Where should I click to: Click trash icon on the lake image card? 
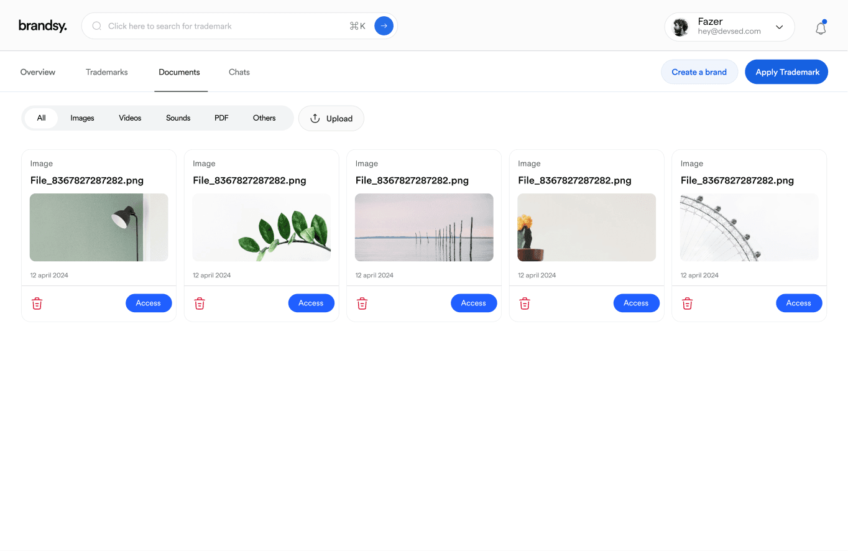(x=362, y=303)
